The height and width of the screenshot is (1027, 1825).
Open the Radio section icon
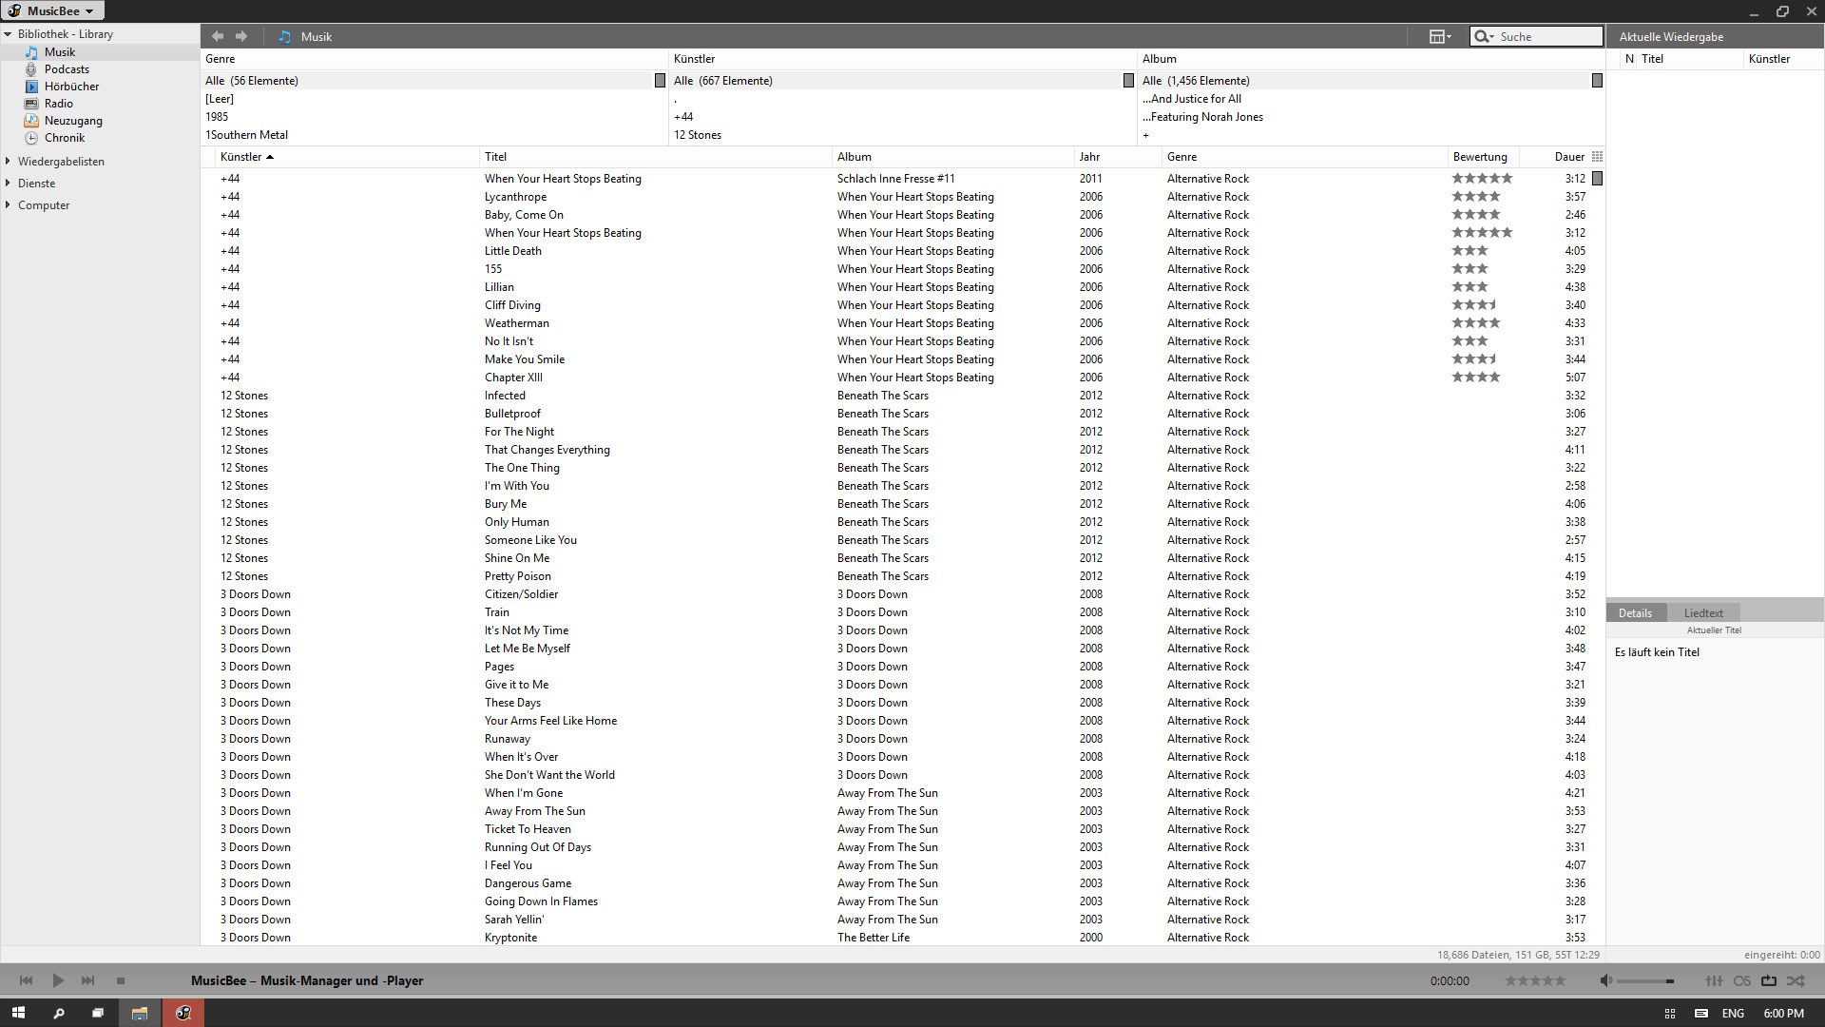click(31, 104)
